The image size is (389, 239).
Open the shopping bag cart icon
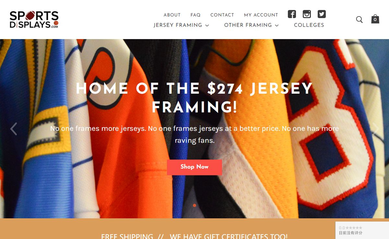point(375,19)
